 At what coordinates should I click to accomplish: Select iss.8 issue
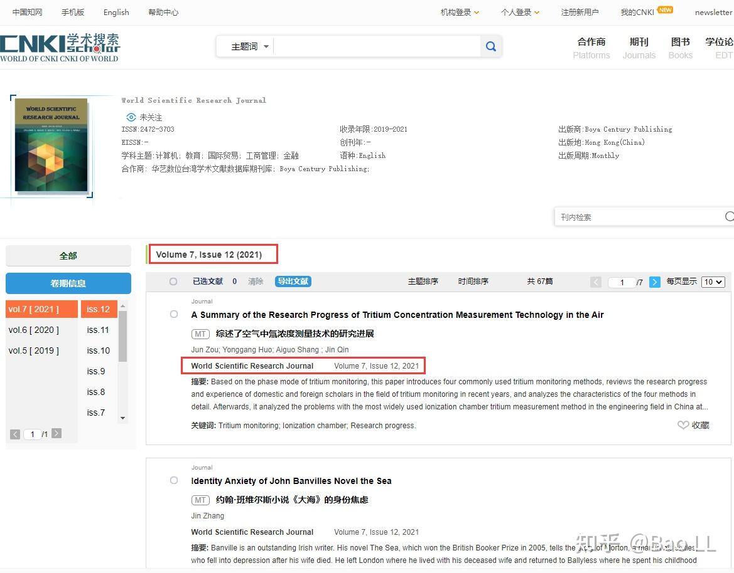[97, 392]
